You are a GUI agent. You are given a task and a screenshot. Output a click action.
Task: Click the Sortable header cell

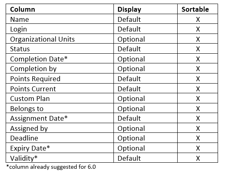coord(197,9)
